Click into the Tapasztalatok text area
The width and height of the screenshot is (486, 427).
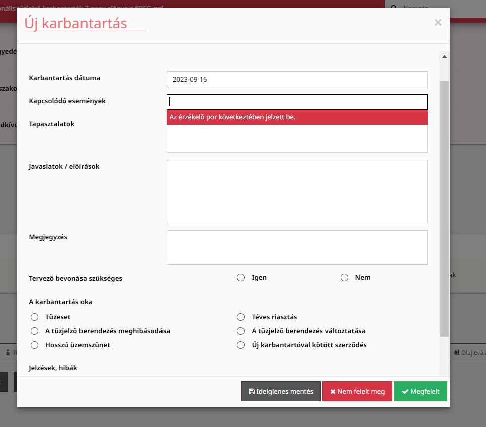[297, 138]
